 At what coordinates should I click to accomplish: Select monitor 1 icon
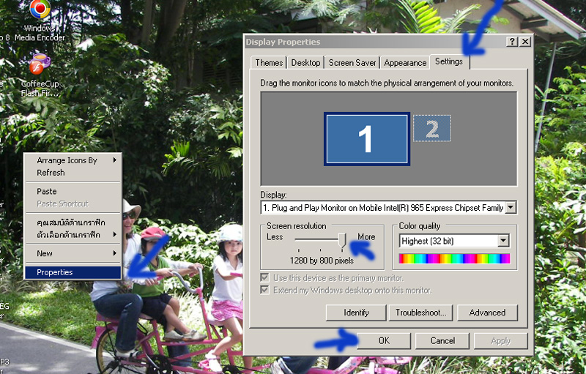coord(367,139)
